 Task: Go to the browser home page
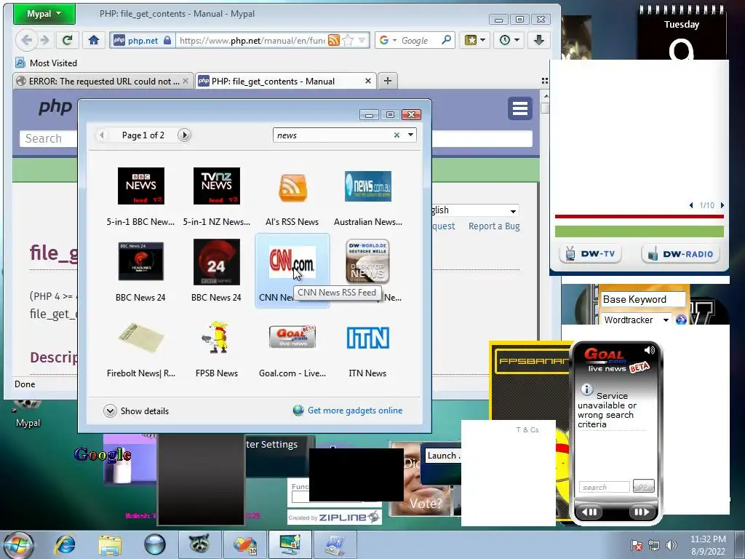(x=94, y=41)
